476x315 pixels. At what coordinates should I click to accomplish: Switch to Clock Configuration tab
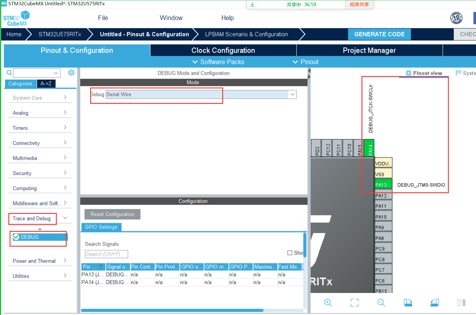[x=223, y=50]
